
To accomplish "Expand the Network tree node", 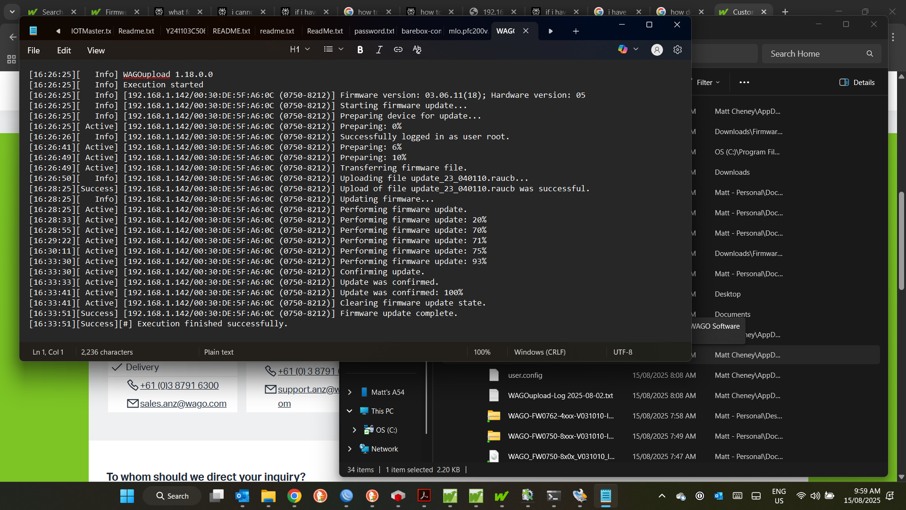I will tap(350, 449).
